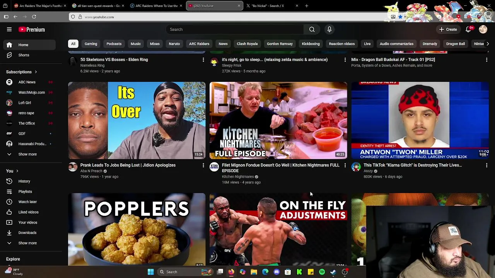The height and width of the screenshot is (278, 495).
Task: Go back with the browser back arrow
Action: pyautogui.click(x=15, y=17)
